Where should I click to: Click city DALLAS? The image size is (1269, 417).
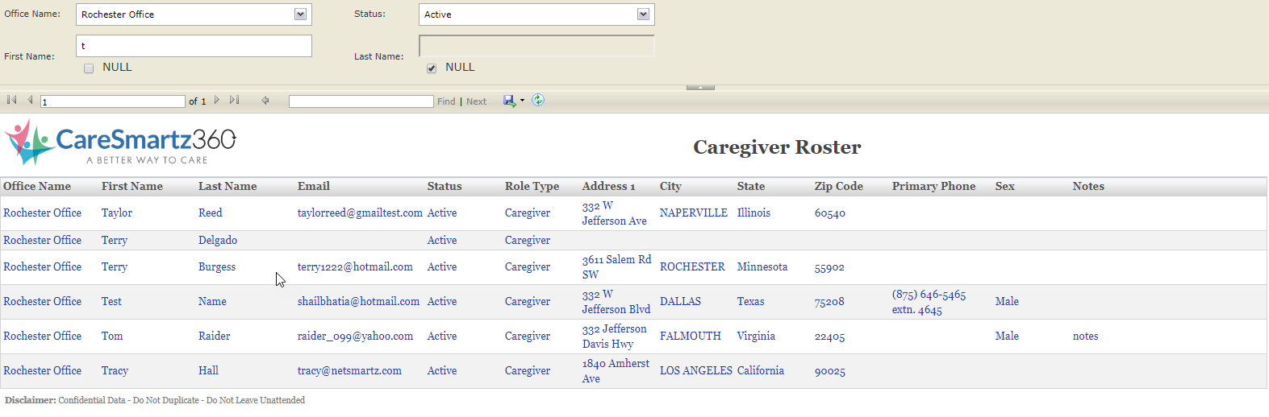click(x=680, y=301)
